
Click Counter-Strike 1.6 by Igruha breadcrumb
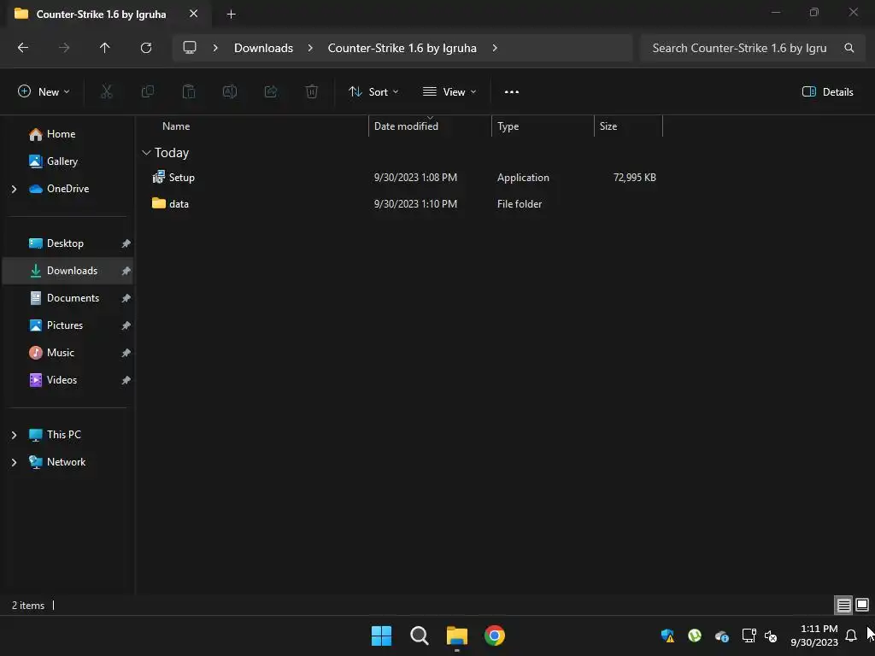click(x=402, y=48)
